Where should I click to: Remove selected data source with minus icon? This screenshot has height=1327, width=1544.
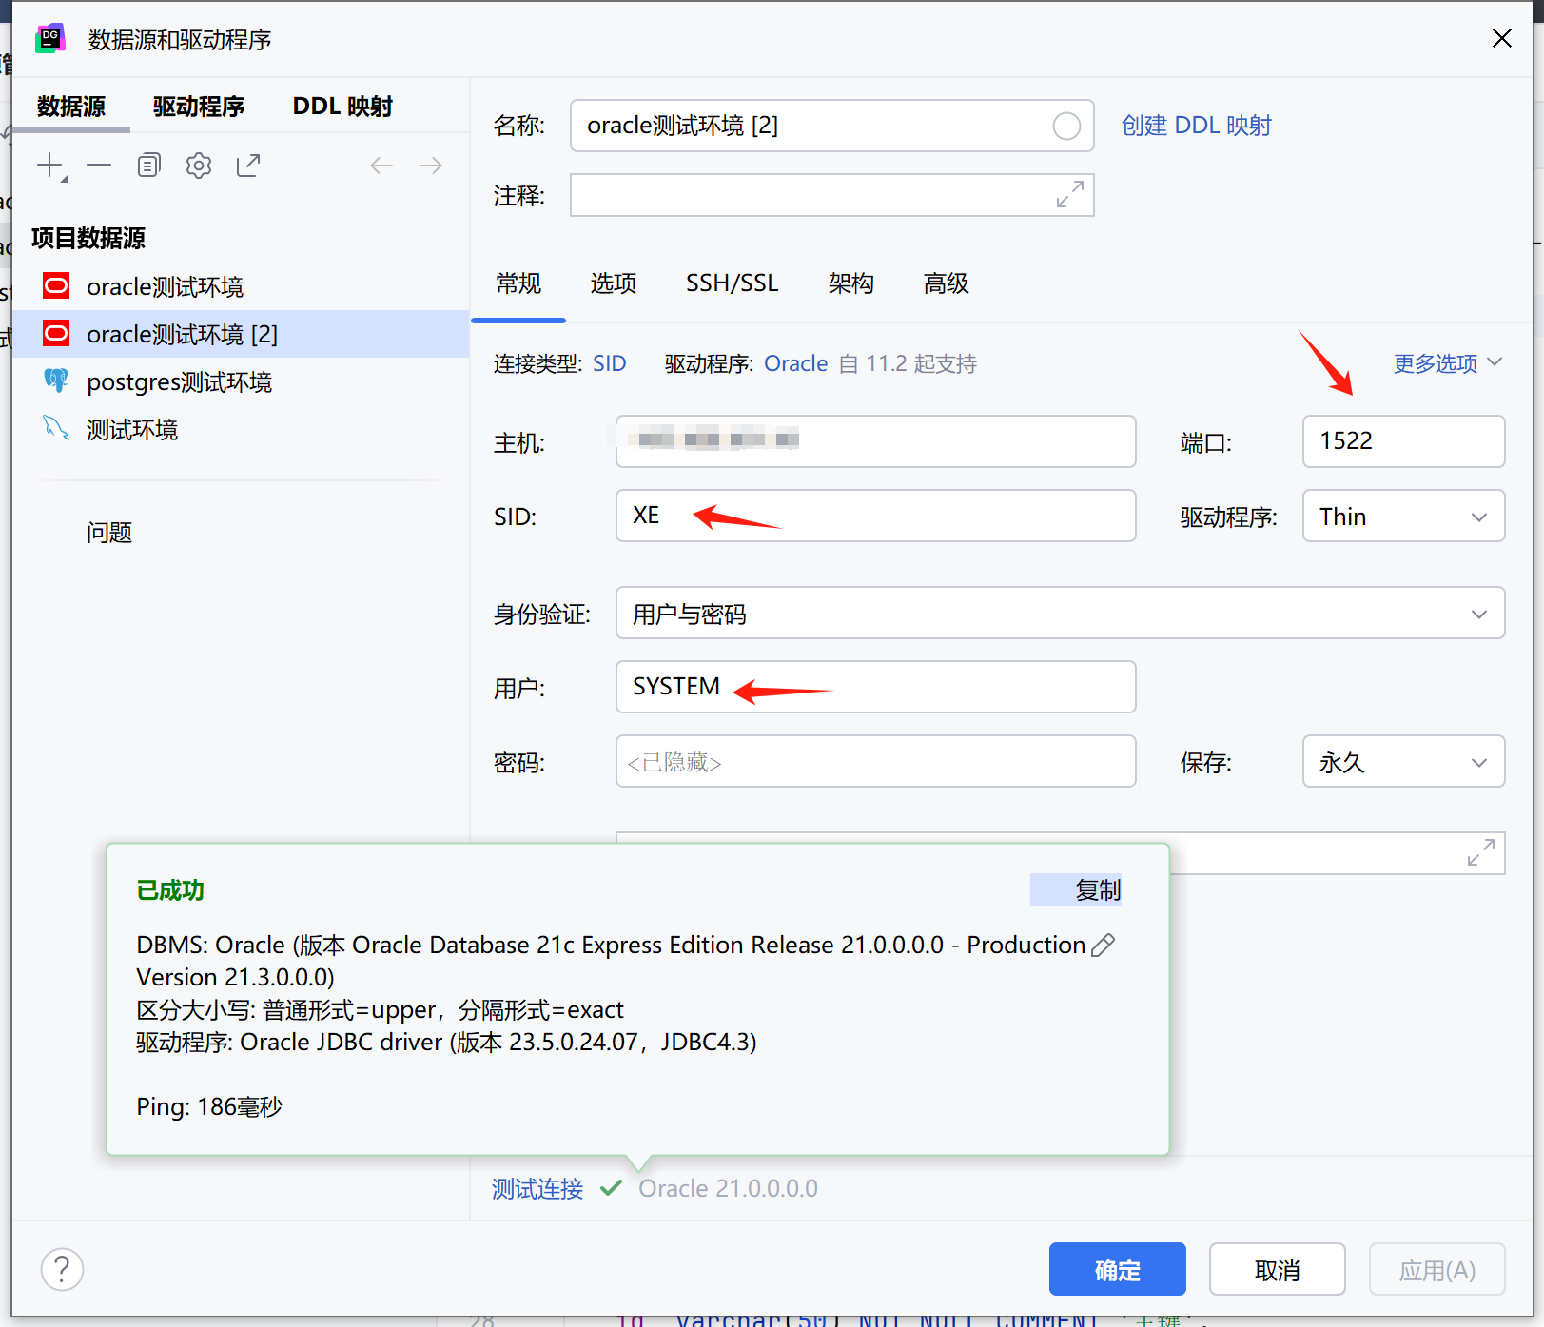tap(99, 166)
